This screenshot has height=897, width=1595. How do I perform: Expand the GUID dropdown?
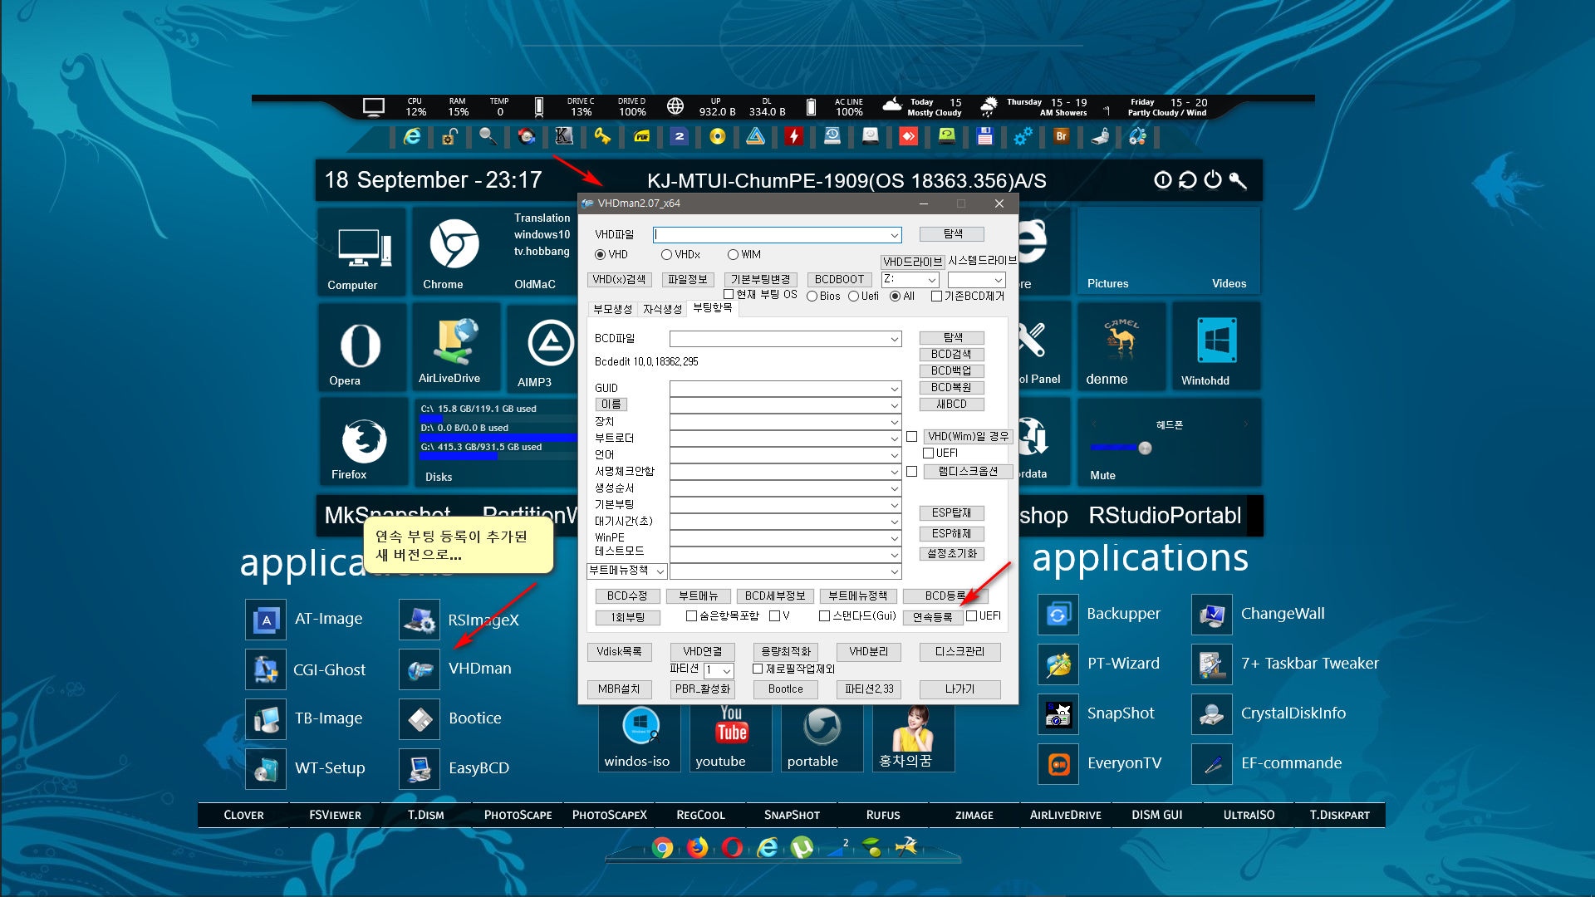pyautogui.click(x=894, y=389)
